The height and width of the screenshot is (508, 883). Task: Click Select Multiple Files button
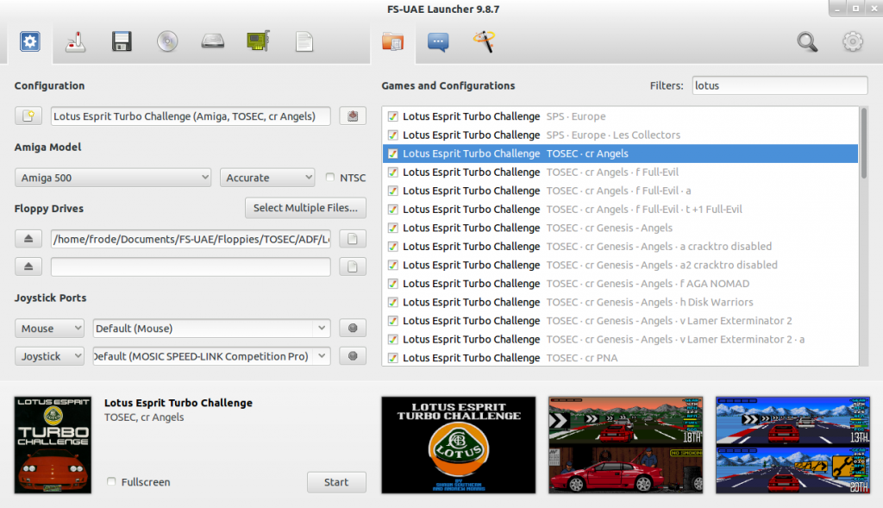coord(305,208)
